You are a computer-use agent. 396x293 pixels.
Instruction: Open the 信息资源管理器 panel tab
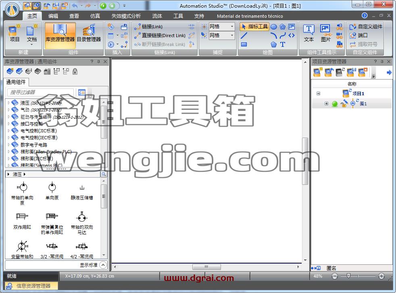coord(31,286)
